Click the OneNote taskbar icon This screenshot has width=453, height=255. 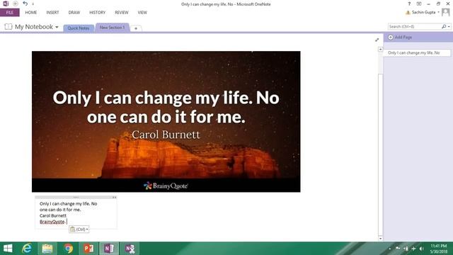pyautogui.click(x=109, y=249)
